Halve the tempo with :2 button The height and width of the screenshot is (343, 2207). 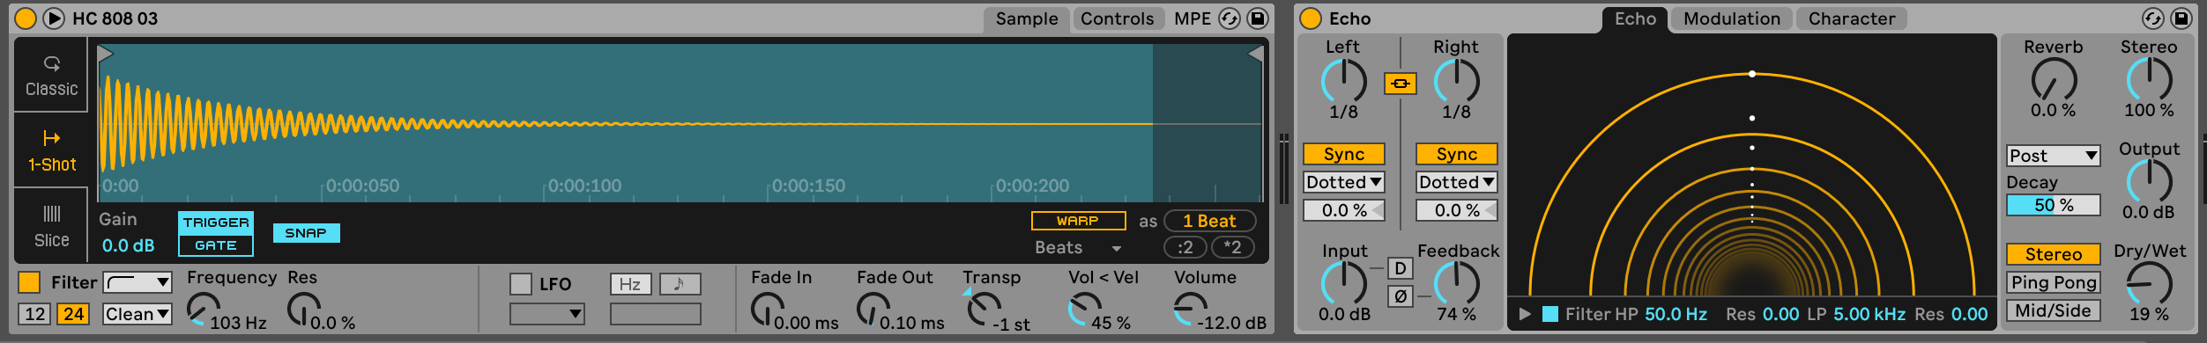click(1185, 247)
